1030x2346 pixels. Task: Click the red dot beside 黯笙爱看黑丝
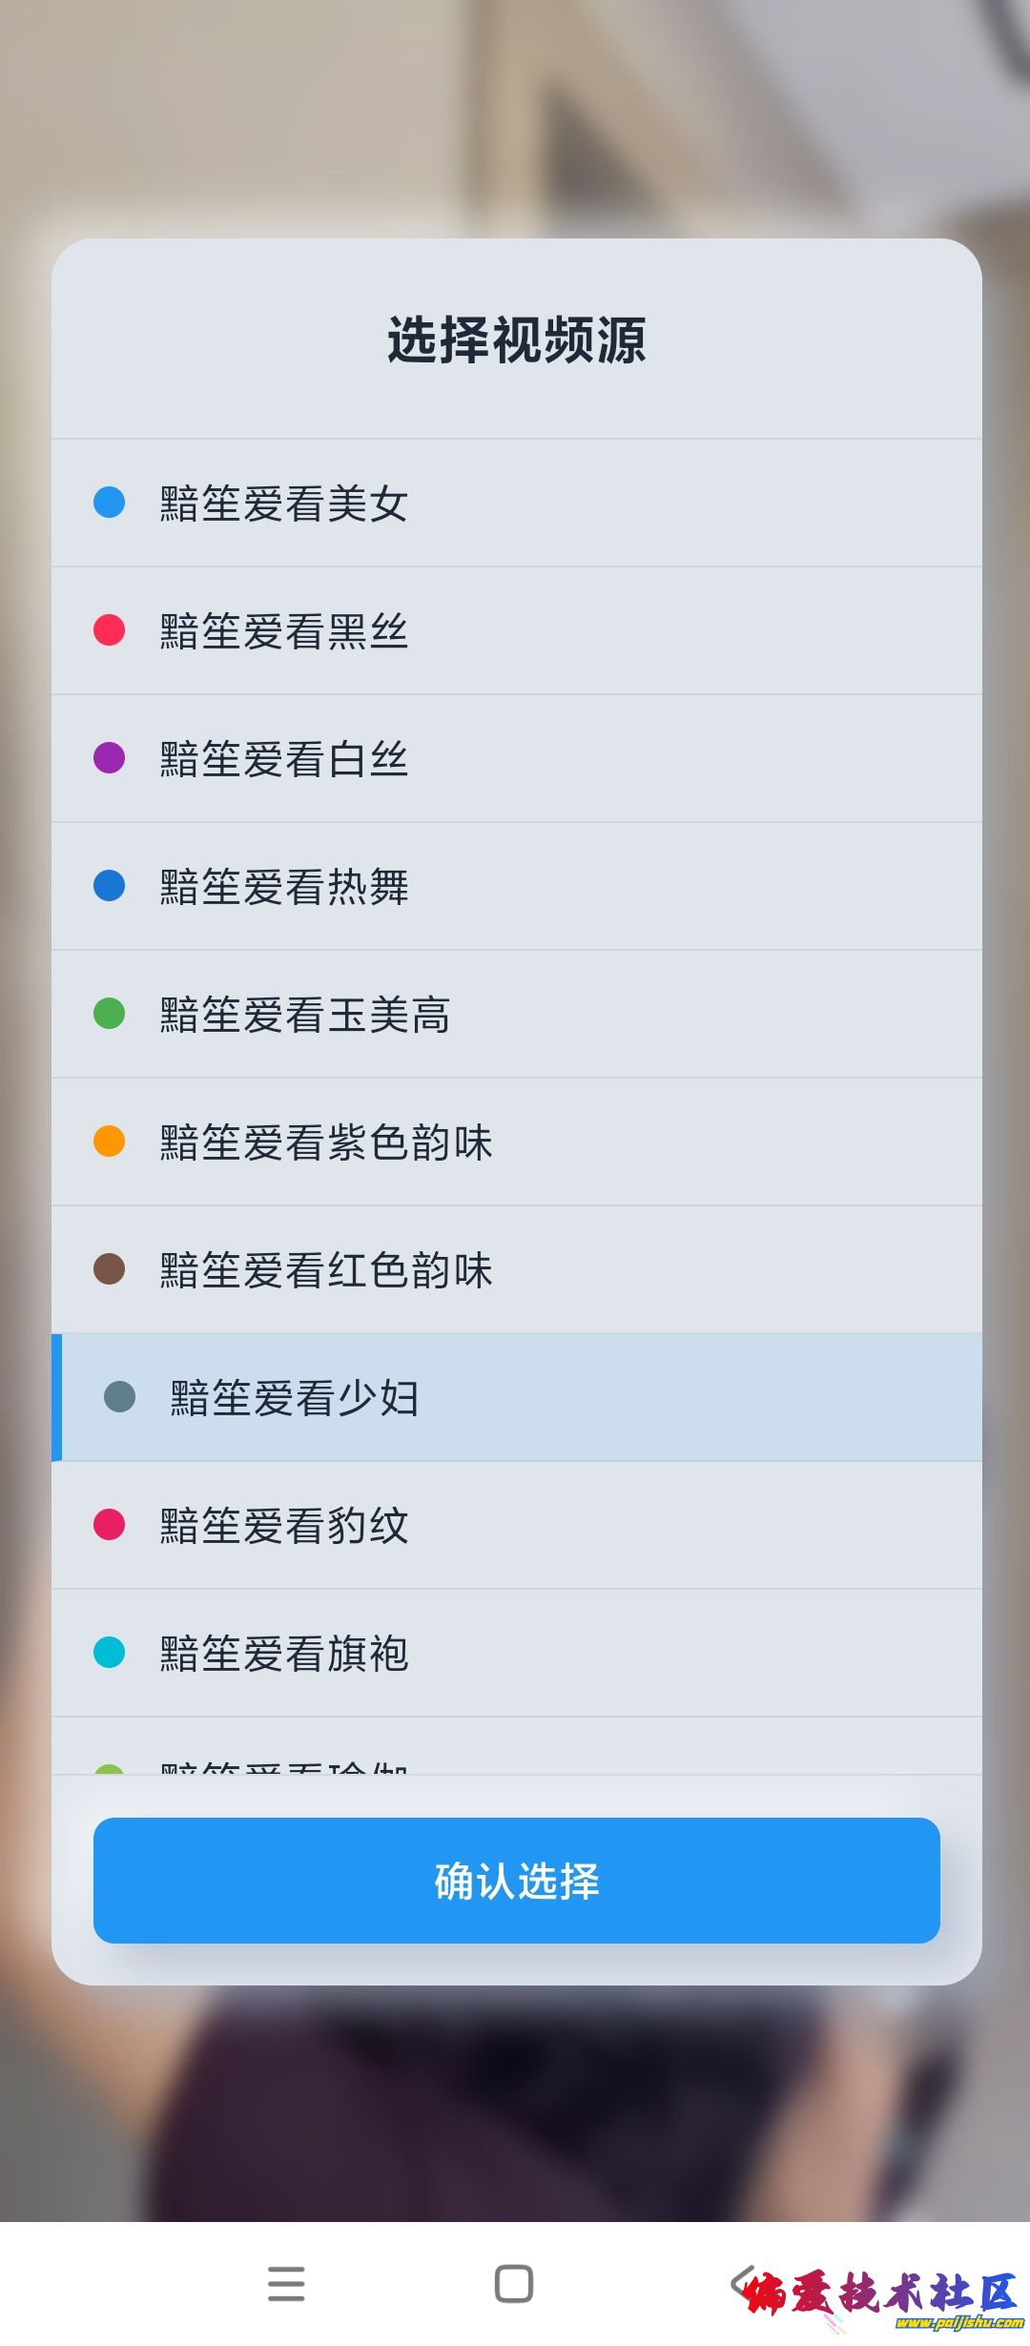(110, 630)
